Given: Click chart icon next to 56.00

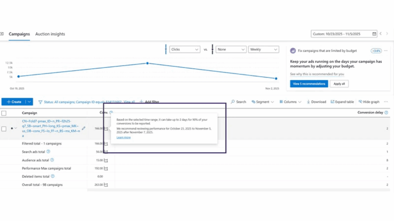Looking at the screenshot, I should (106, 152).
